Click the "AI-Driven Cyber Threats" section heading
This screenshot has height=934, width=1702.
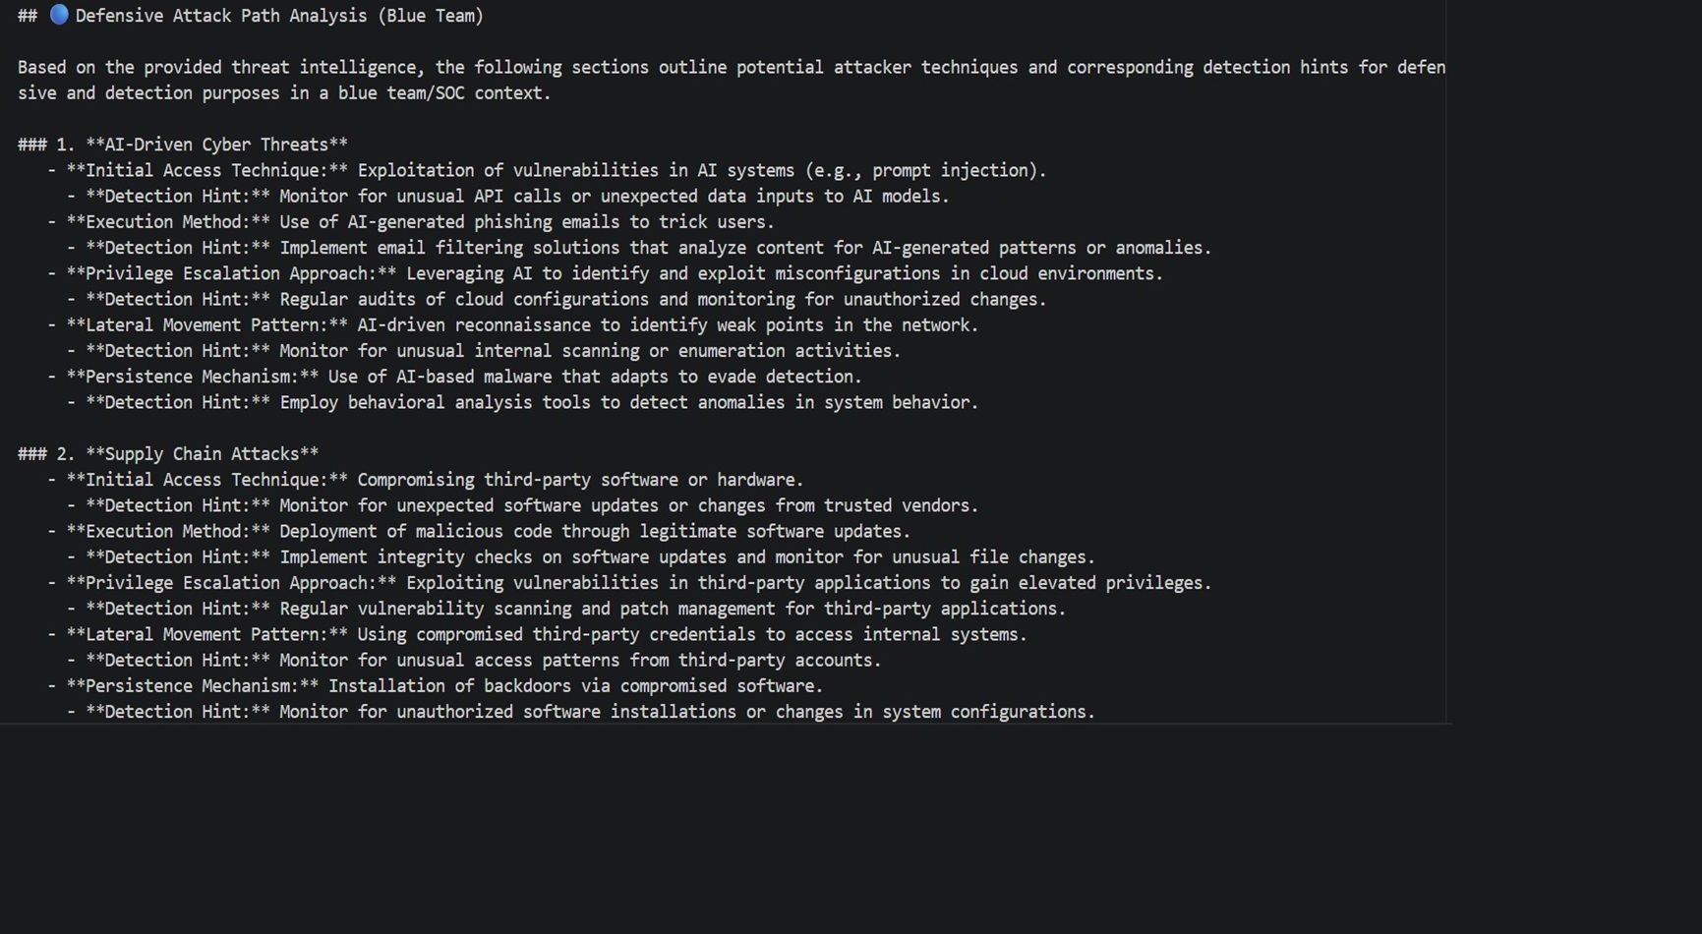216,145
